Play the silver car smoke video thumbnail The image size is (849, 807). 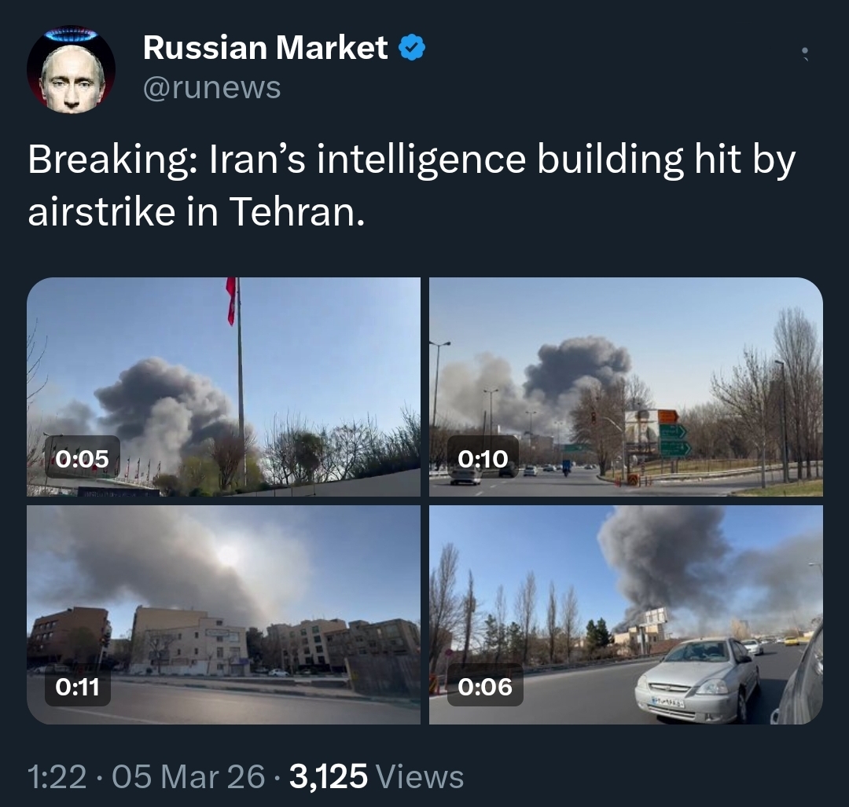(626, 614)
